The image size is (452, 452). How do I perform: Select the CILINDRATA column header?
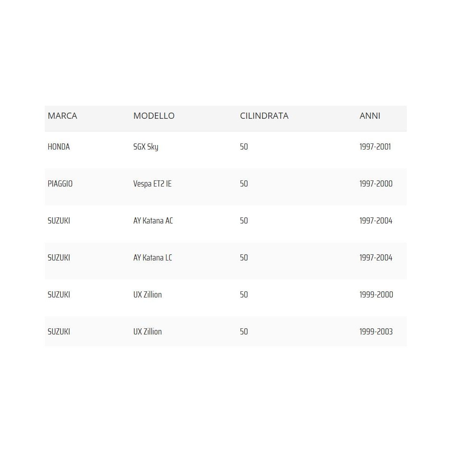[264, 116]
